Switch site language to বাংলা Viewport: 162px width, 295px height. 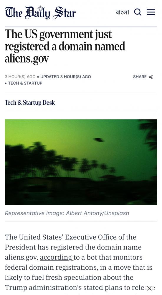[122, 12]
